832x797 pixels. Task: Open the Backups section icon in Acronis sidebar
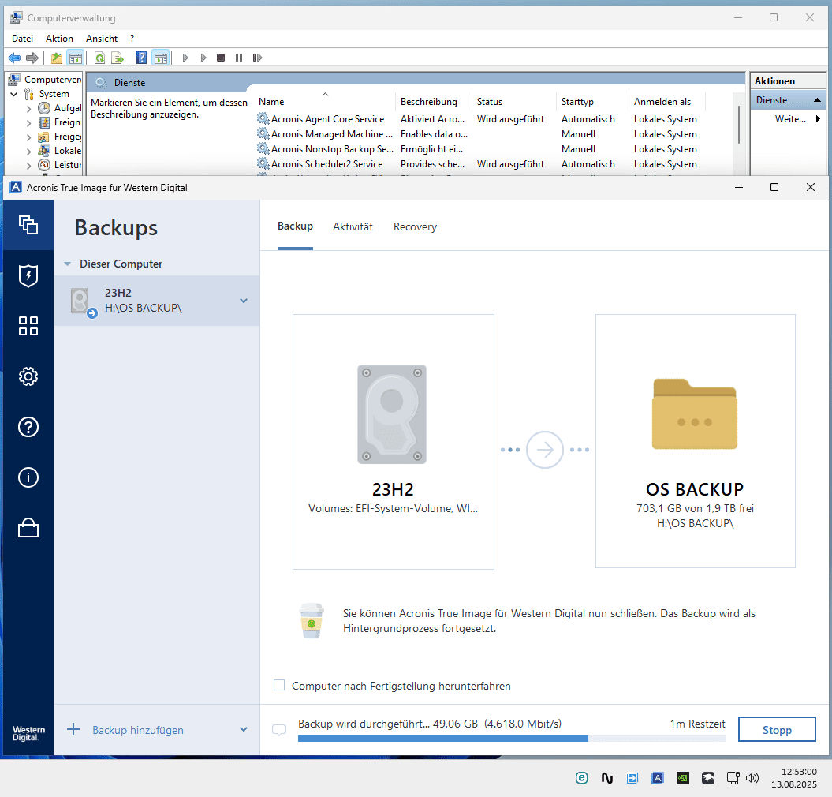coord(28,225)
